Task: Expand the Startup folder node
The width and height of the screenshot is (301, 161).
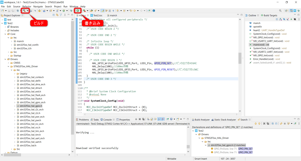Action: (8, 55)
